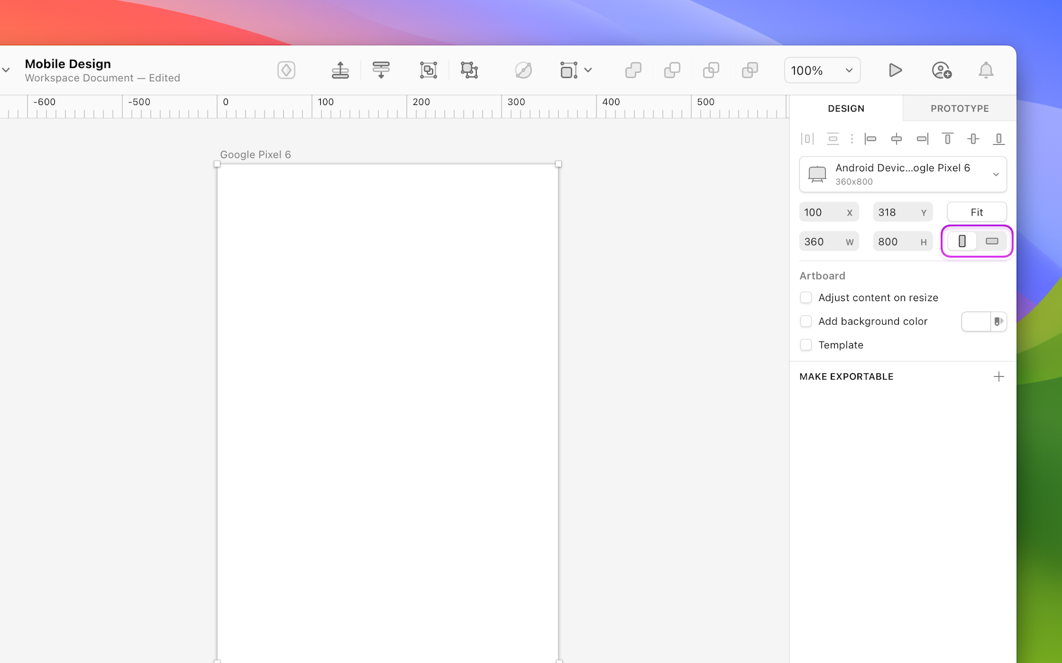
Task: Click align horizontal centers icon
Action: point(896,139)
